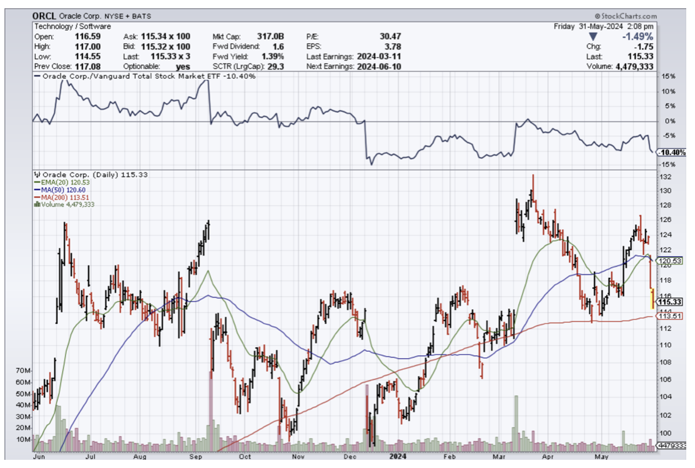This screenshot has height=468, width=695.
Task: Click the red MA(200) legend line marker
Action: [x=37, y=197]
